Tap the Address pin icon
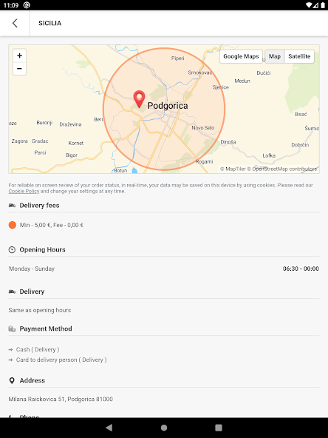 coord(12,380)
